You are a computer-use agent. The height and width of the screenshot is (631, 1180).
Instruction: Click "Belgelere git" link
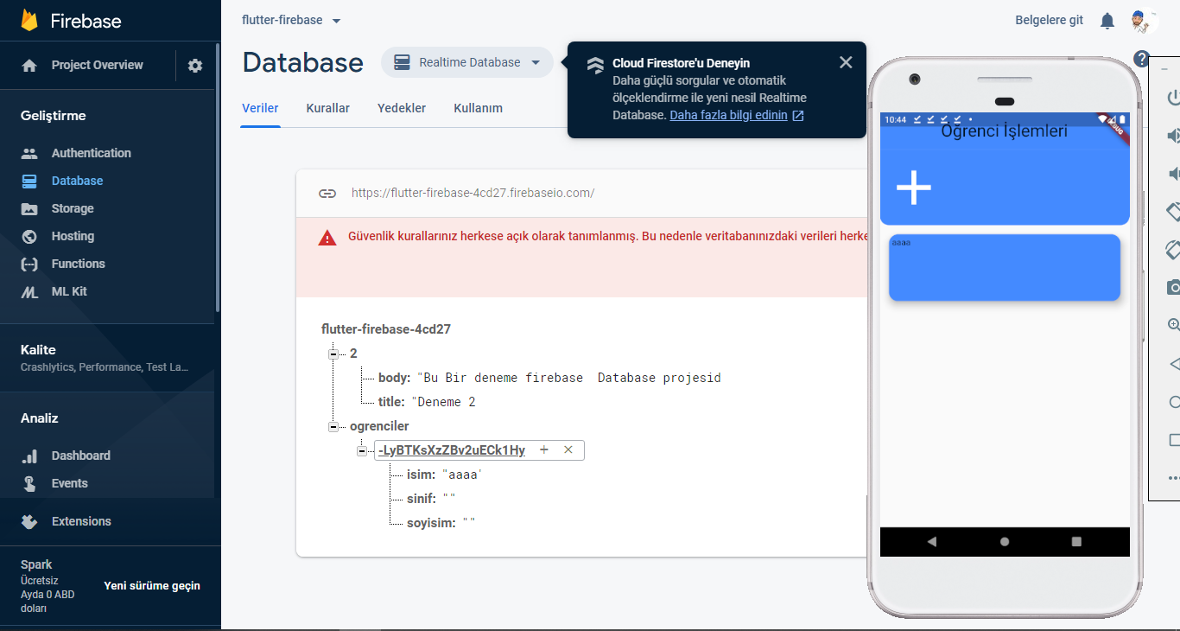click(1049, 20)
